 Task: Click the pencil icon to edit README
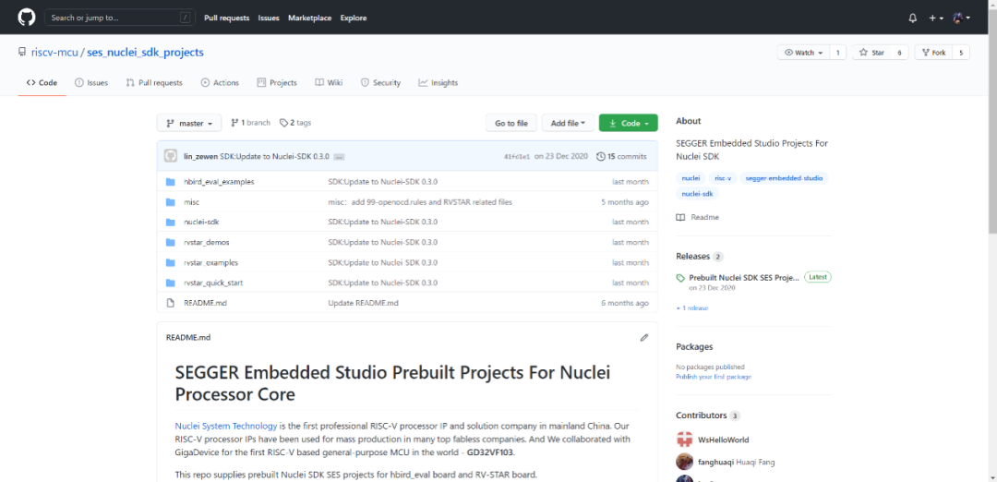(x=644, y=337)
